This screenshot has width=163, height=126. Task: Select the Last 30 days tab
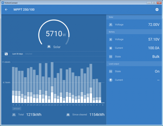pyautogui.click(x=17, y=54)
